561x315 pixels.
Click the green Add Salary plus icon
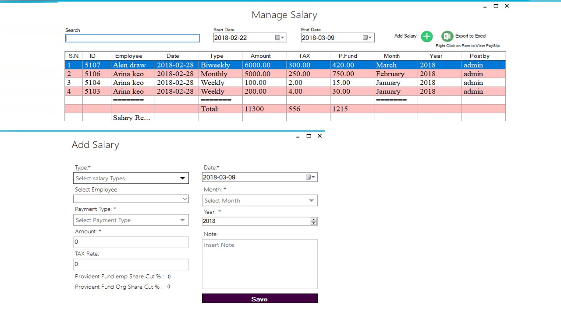(x=426, y=36)
